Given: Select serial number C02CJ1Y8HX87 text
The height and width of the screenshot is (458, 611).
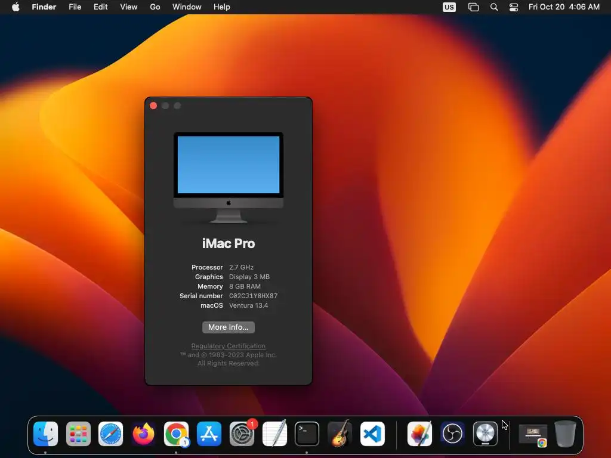Looking at the screenshot, I should pos(253,296).
